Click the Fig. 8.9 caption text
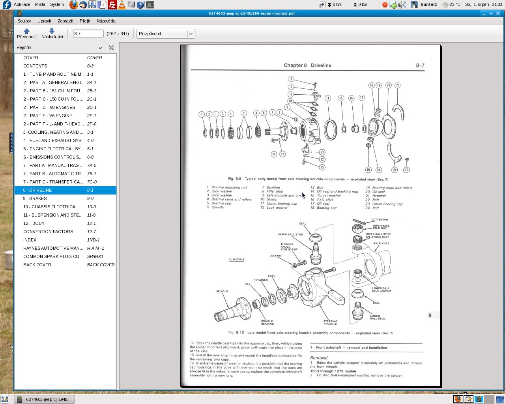 [x=308, y=179]
